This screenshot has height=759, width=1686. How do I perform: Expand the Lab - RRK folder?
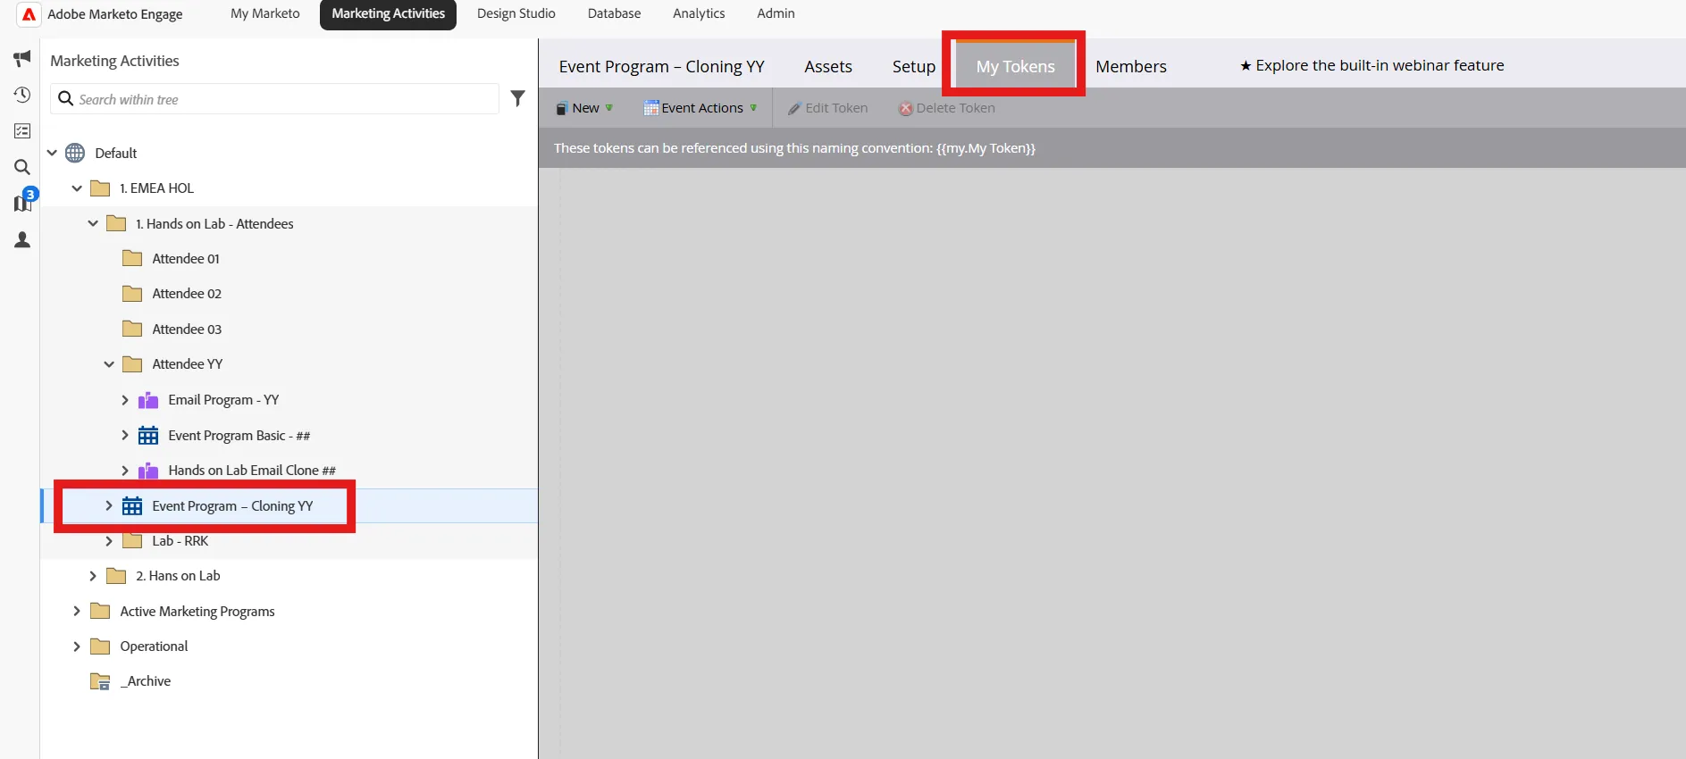pos(109,541)
